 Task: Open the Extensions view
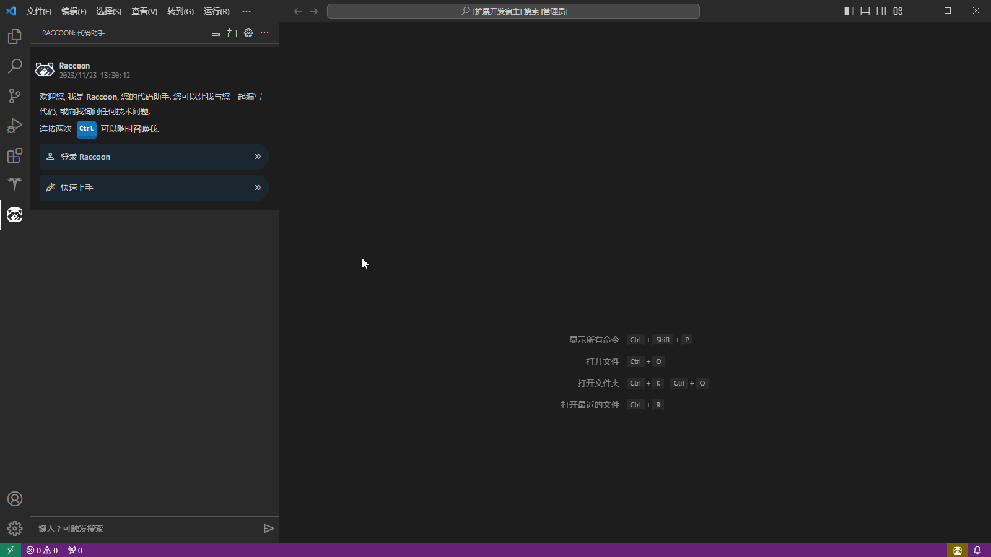tap(15, 155)
